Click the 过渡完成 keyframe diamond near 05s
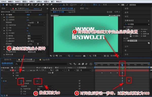Viewport: 152px width, 97px height. tap(129, 81)
